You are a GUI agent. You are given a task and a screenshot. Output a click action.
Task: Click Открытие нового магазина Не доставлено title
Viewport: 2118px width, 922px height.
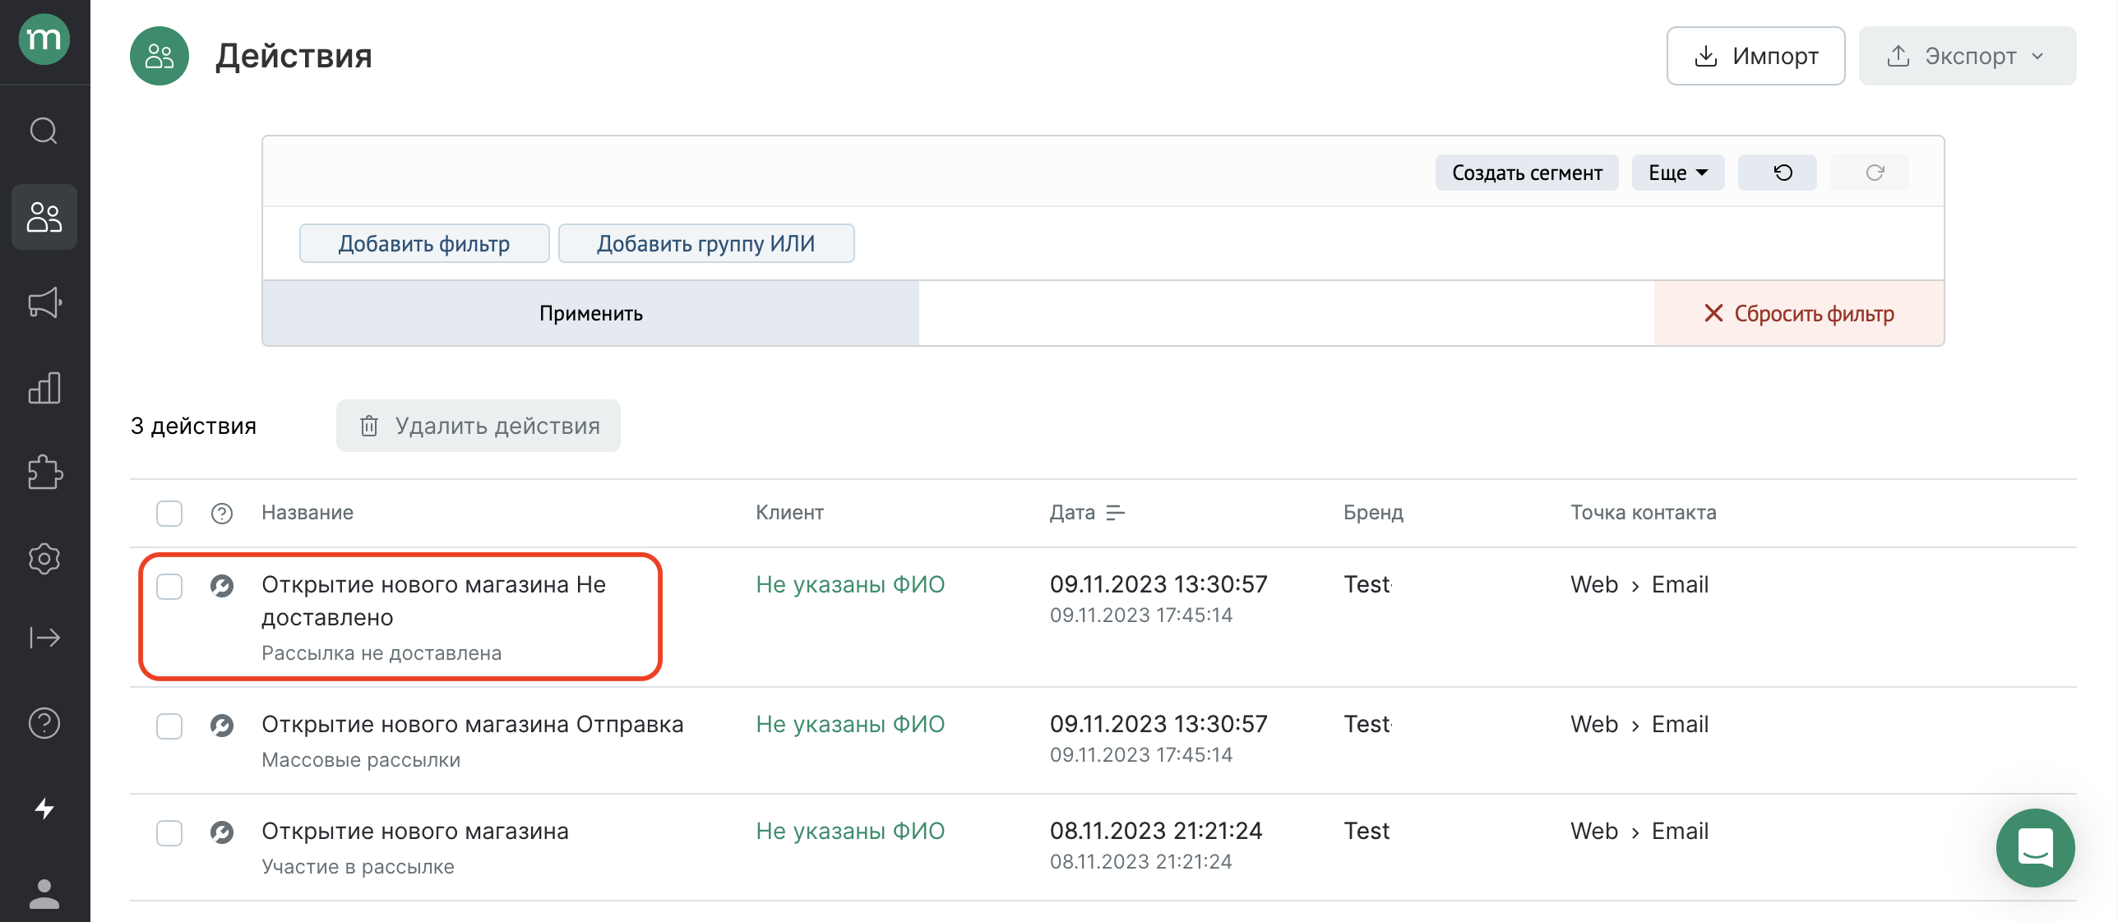click(x=433, y=601)
